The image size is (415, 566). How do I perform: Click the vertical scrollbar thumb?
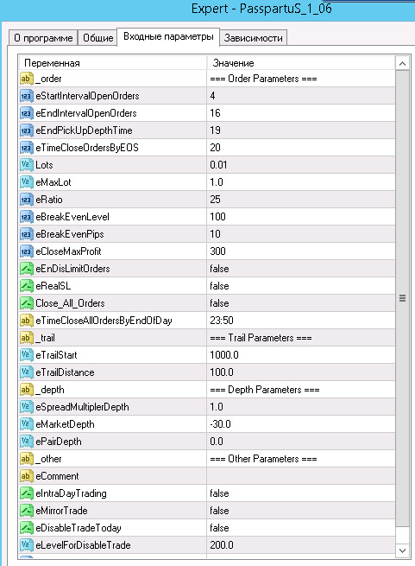(x=402, y=298)
